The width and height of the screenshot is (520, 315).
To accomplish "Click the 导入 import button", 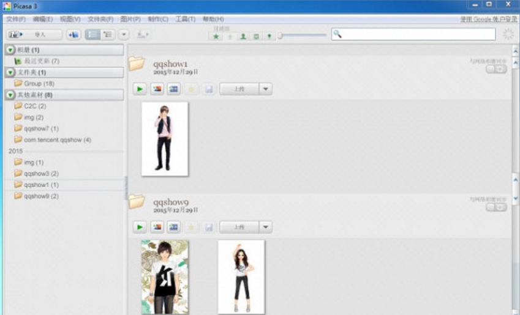I will pos(34,35).
